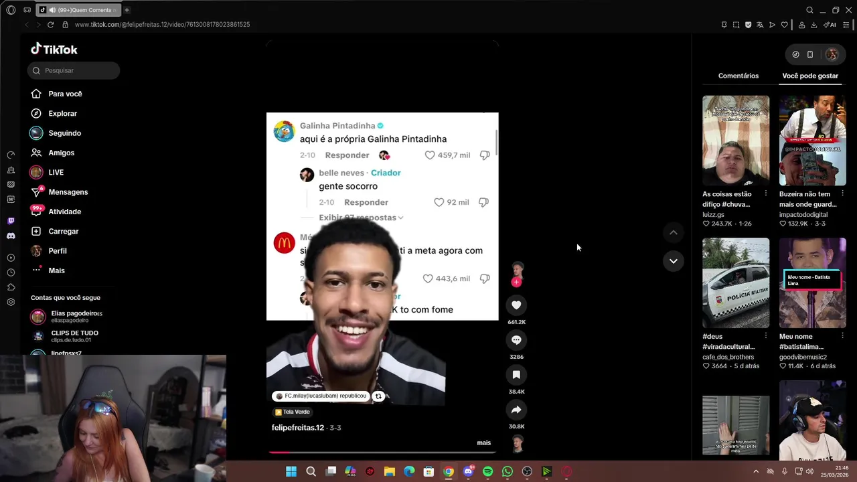Switch to the Comentários tab
The width and height of the screenshot is (857, 482).
click(738, 76)
